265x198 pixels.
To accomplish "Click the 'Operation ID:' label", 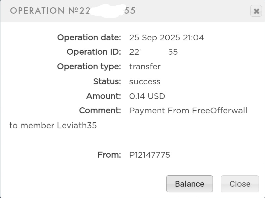I will coord(94,52).
